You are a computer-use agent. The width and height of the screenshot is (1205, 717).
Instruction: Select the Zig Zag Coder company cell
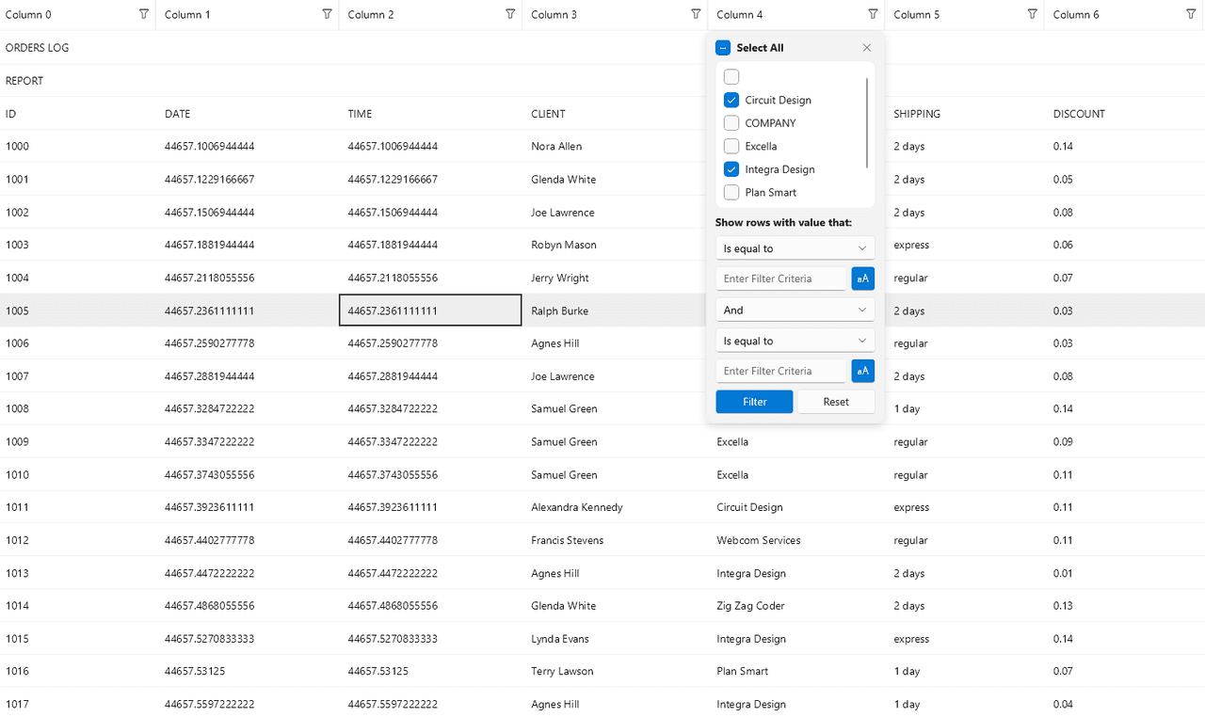[796, 606]
